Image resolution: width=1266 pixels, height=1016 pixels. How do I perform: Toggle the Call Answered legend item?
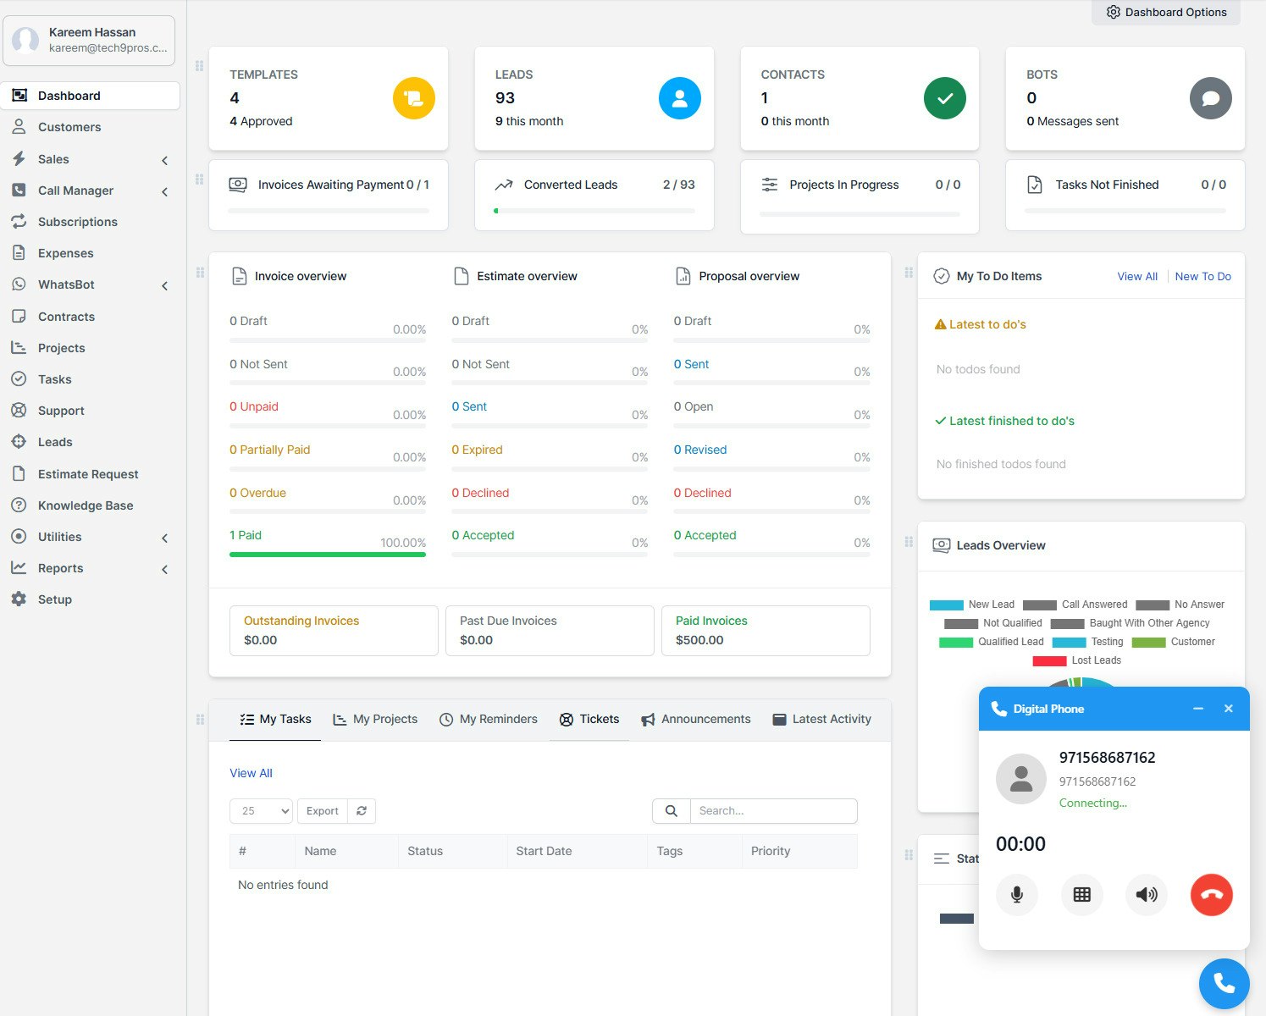tap(1075, 605)
